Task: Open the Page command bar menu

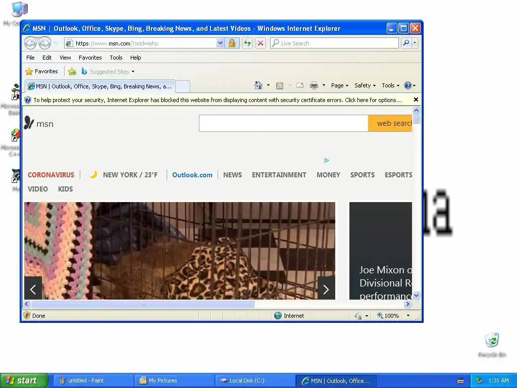Action: pyautogui.click(x=340, y=85)
